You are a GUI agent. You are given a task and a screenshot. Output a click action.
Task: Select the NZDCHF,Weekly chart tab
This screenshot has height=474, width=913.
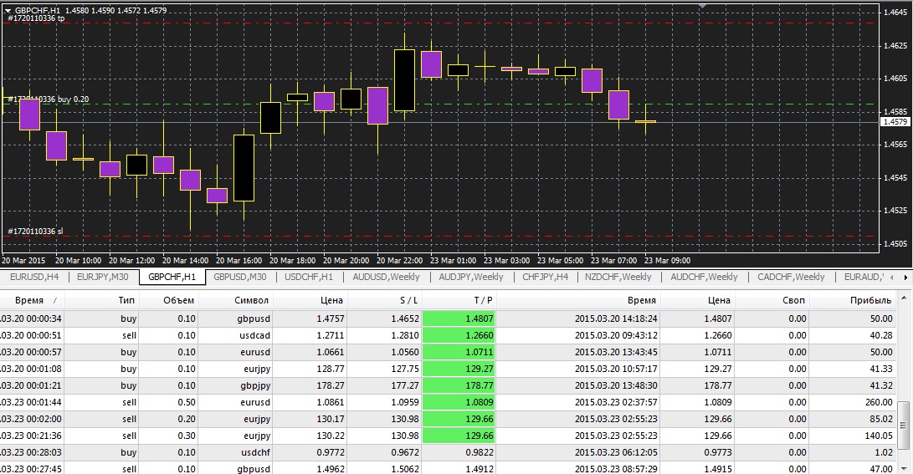[618, 277]
